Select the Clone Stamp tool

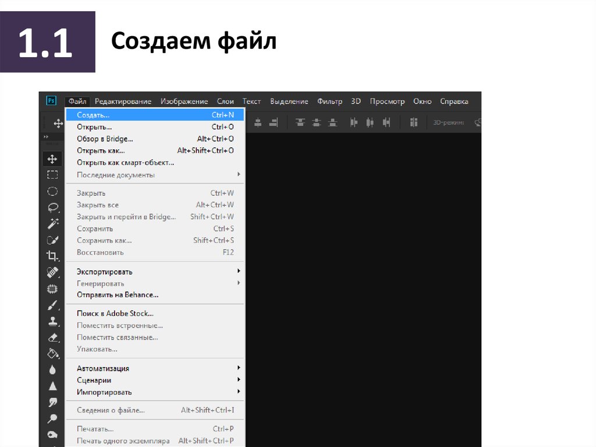coord(52,321)
